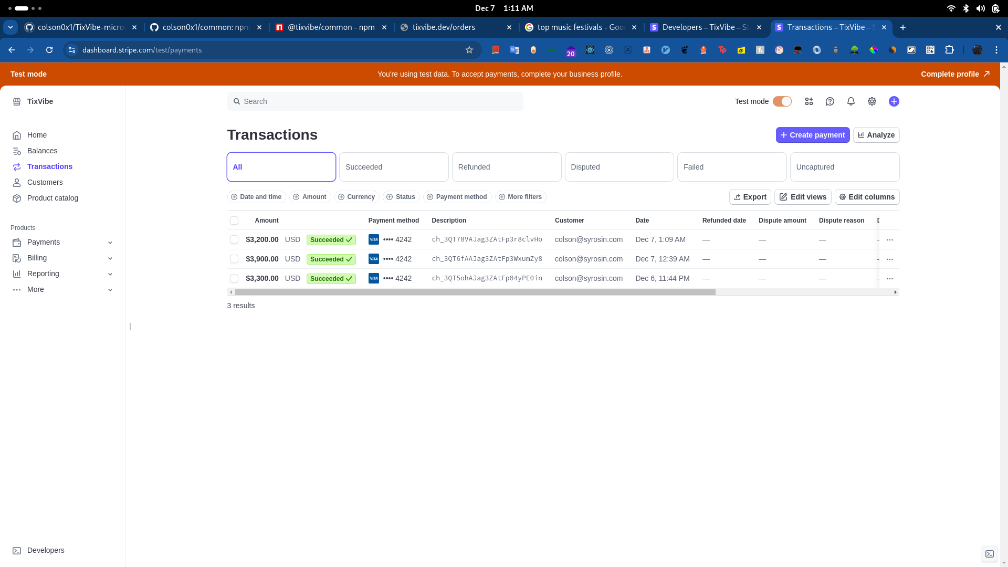Image resolution: width=1008 pixels, height=567 pixels.
Task: Open options menu for $3,200.00 transaction
Action: 890,239
